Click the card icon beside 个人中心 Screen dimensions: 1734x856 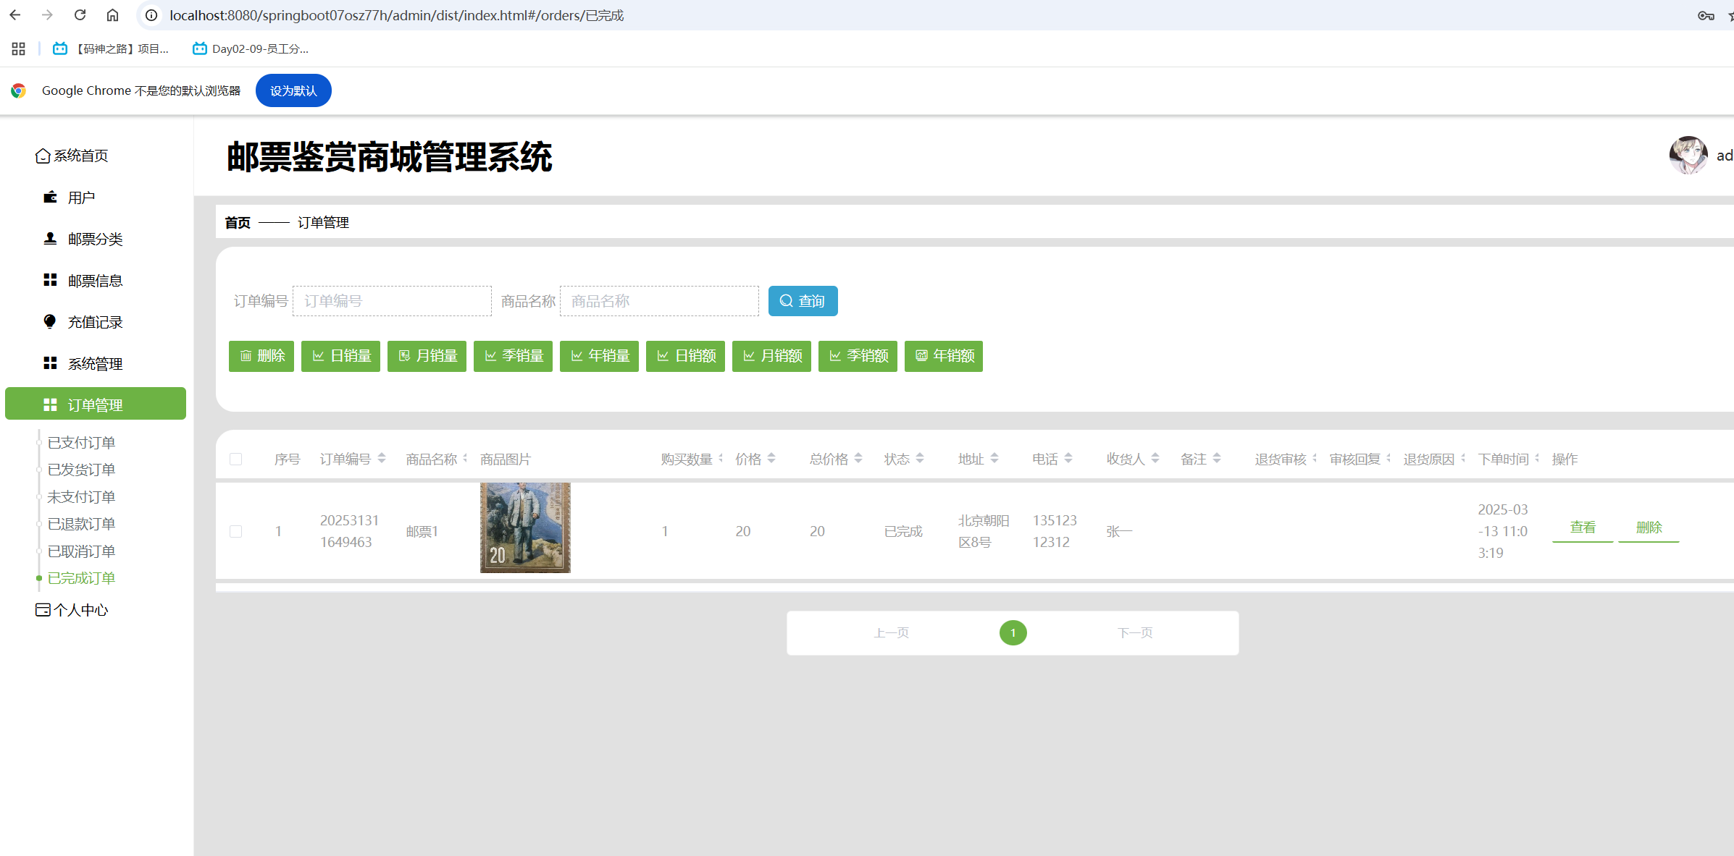point(43,610)
